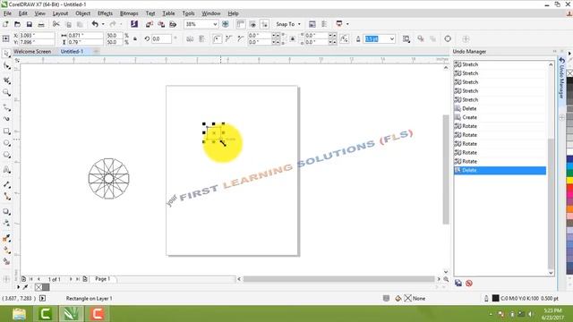
Task: Toggle the Show rulers button
Action: [241, 24]
